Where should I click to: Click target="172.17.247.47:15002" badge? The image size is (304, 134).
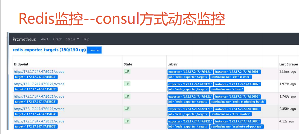[36, 89]
